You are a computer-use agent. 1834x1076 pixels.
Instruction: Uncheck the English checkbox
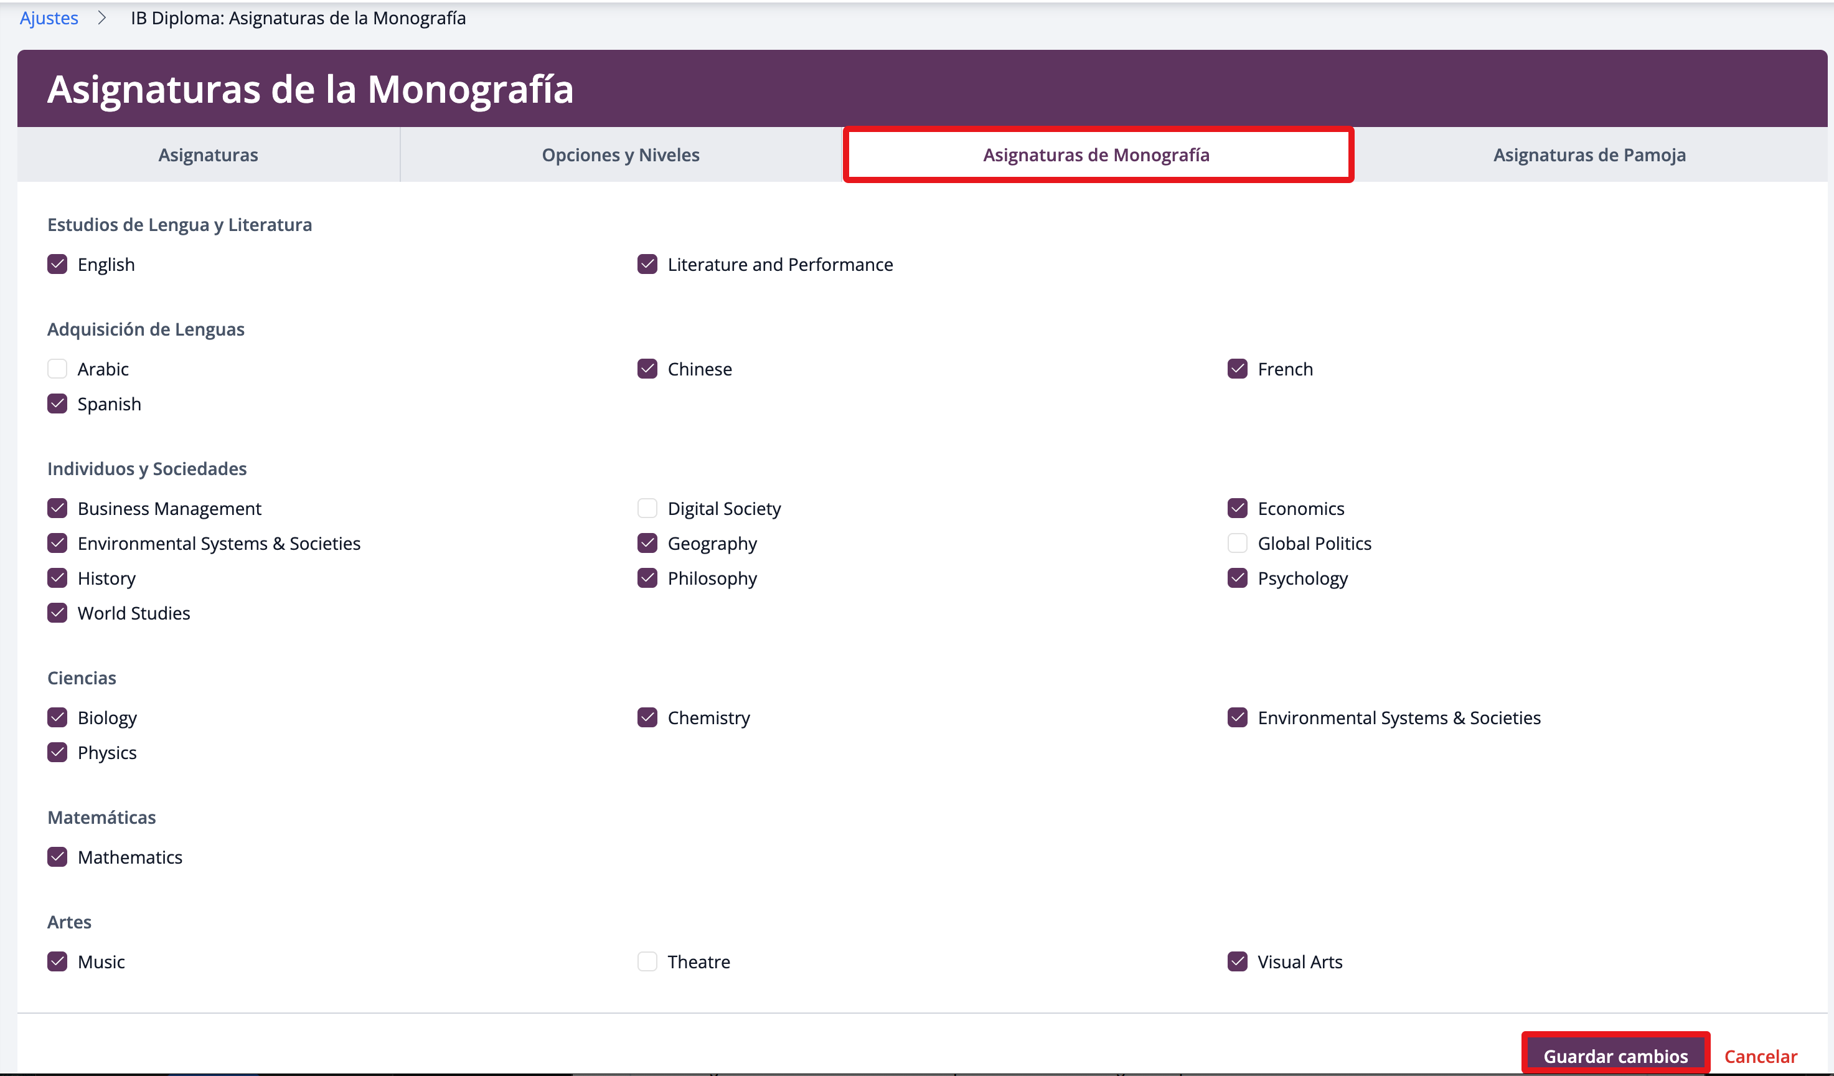(57, 264)
